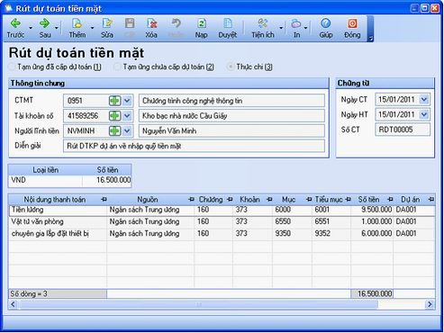Pin the Khoản column
This screenshot has width=444, height=333.
[269, 200]
